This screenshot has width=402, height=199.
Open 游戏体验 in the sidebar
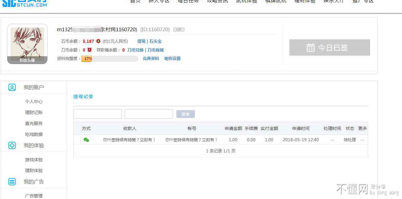[34, 160]
